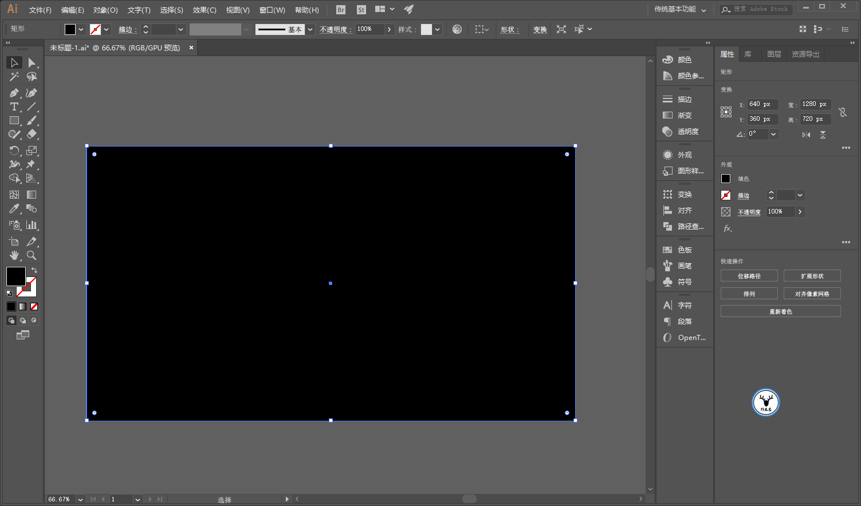Open the 透明度 (Transparency) panel
Screen dimensions: 861x506
[685, 131]
